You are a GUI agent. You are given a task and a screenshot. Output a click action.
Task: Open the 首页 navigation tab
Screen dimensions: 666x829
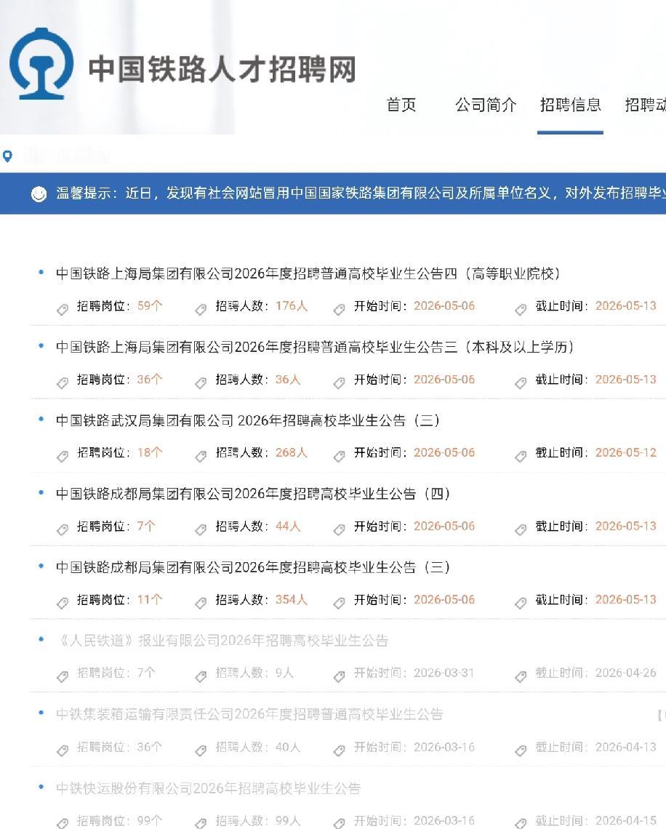401,105
